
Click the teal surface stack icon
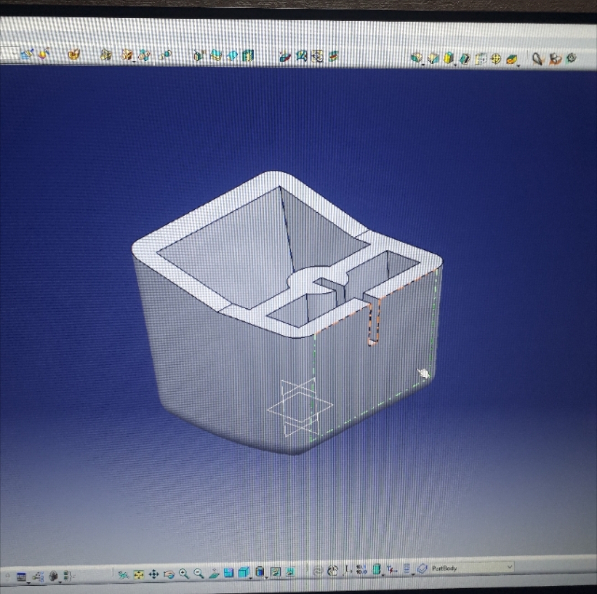(216, 56)
